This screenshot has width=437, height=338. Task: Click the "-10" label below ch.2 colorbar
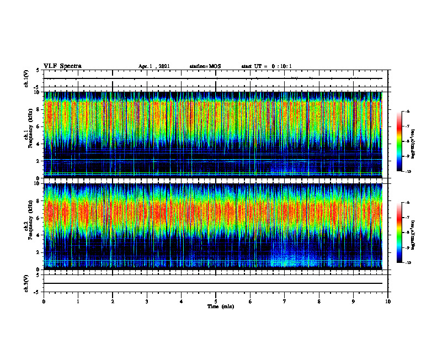(x=408, y=263)
